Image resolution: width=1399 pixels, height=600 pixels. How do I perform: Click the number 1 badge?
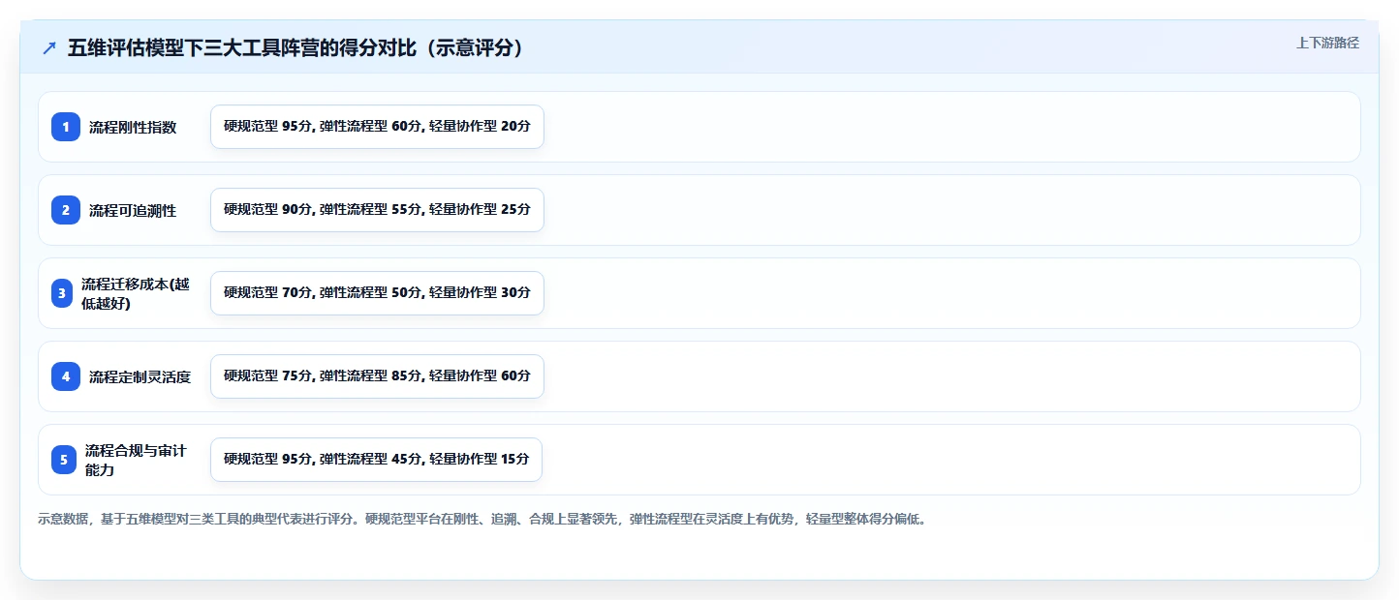pyautogui.click(x=66, y=127)
